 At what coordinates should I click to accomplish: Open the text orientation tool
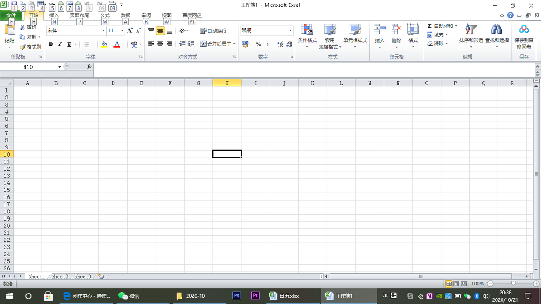[183, 31]
